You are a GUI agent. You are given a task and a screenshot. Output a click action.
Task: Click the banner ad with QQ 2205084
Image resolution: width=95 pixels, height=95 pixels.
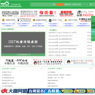[x=10, y=14]
